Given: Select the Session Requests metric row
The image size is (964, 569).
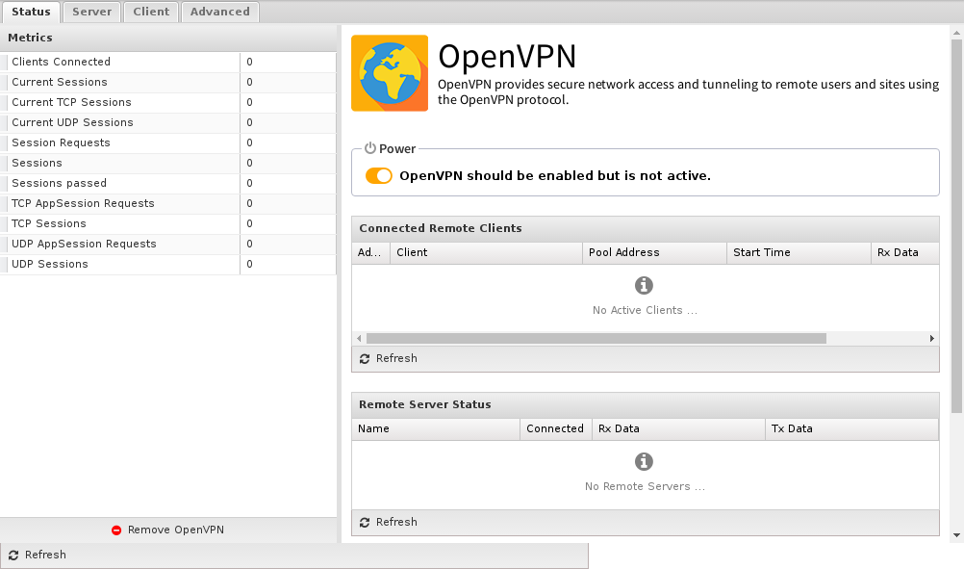Looking at the screenshot, I should point(168,143).
